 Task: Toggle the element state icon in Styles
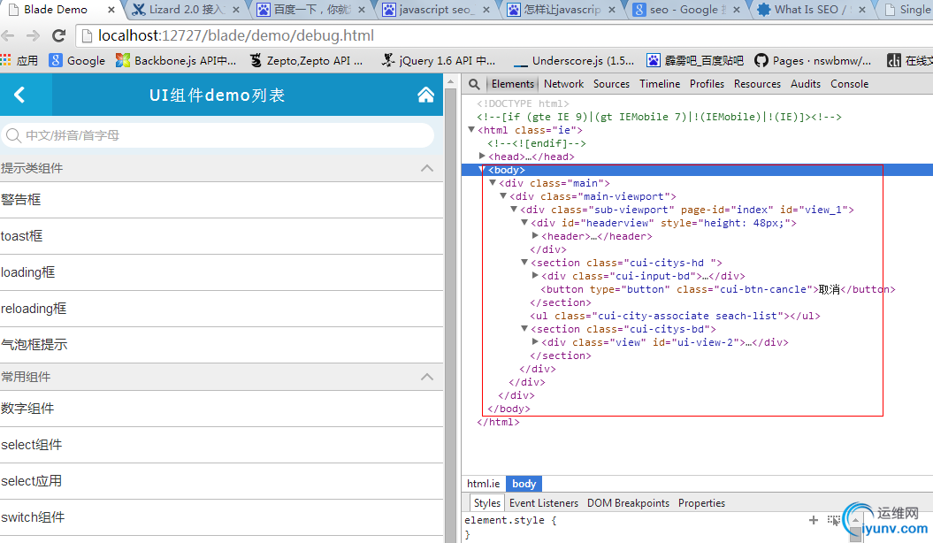pyautogui.click(x=833, y=520)
